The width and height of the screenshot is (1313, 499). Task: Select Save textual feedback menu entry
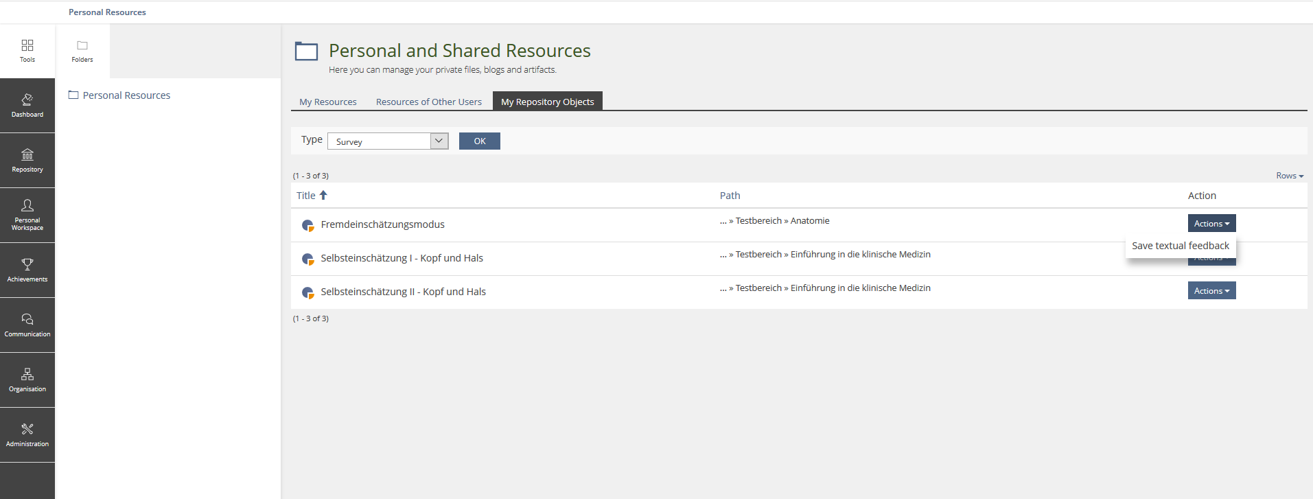coord(1180,246)
